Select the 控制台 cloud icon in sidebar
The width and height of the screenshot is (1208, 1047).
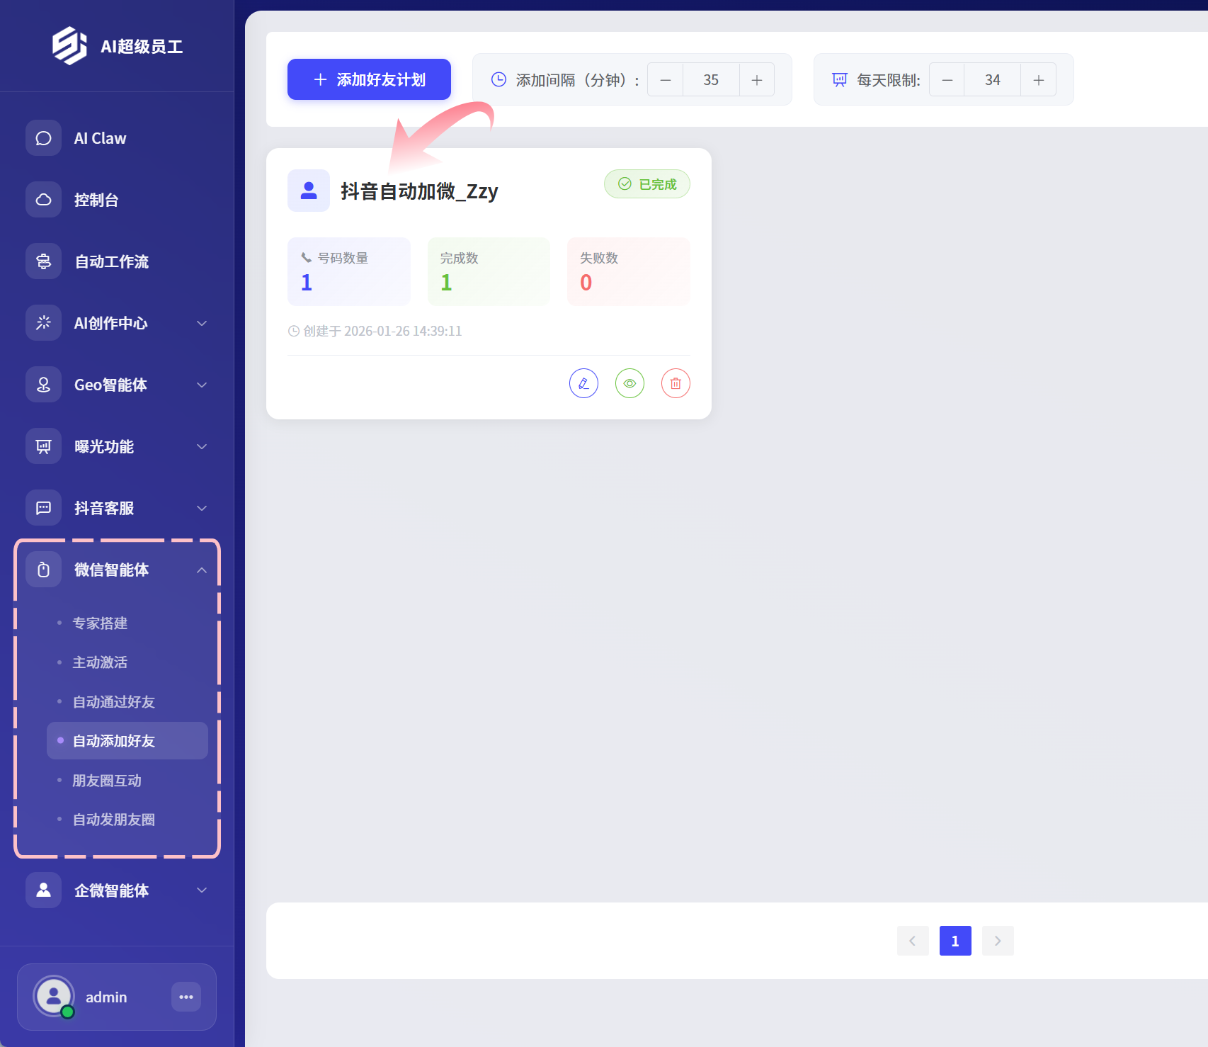(43, 199)
